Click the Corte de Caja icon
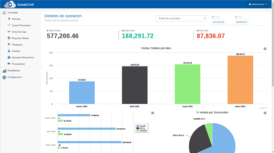Screen dimensions: 274x153 (x=9, y=32)
